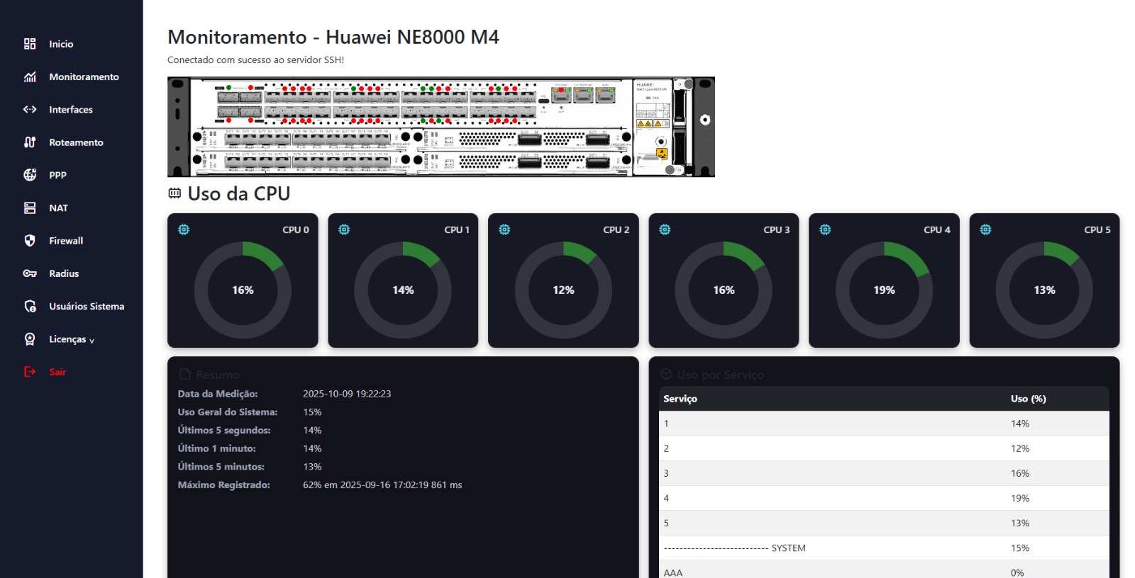Click the Interfaces code-arrows icon

pyautogui.click(x=30, y=110)
